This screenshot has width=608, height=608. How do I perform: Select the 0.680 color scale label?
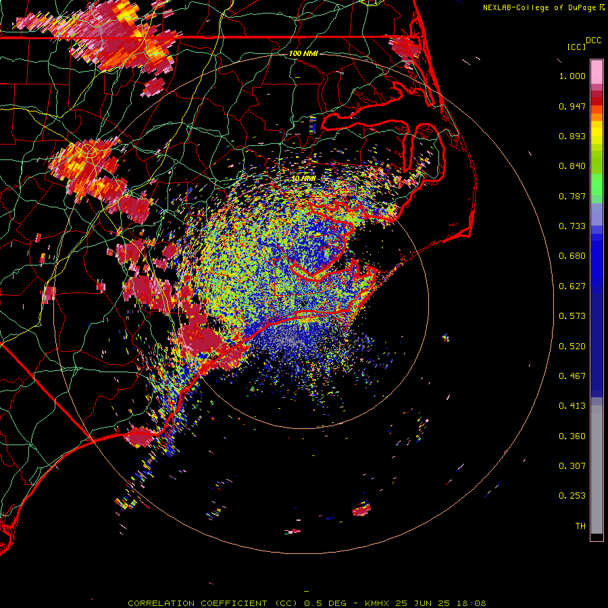point(572,256)
